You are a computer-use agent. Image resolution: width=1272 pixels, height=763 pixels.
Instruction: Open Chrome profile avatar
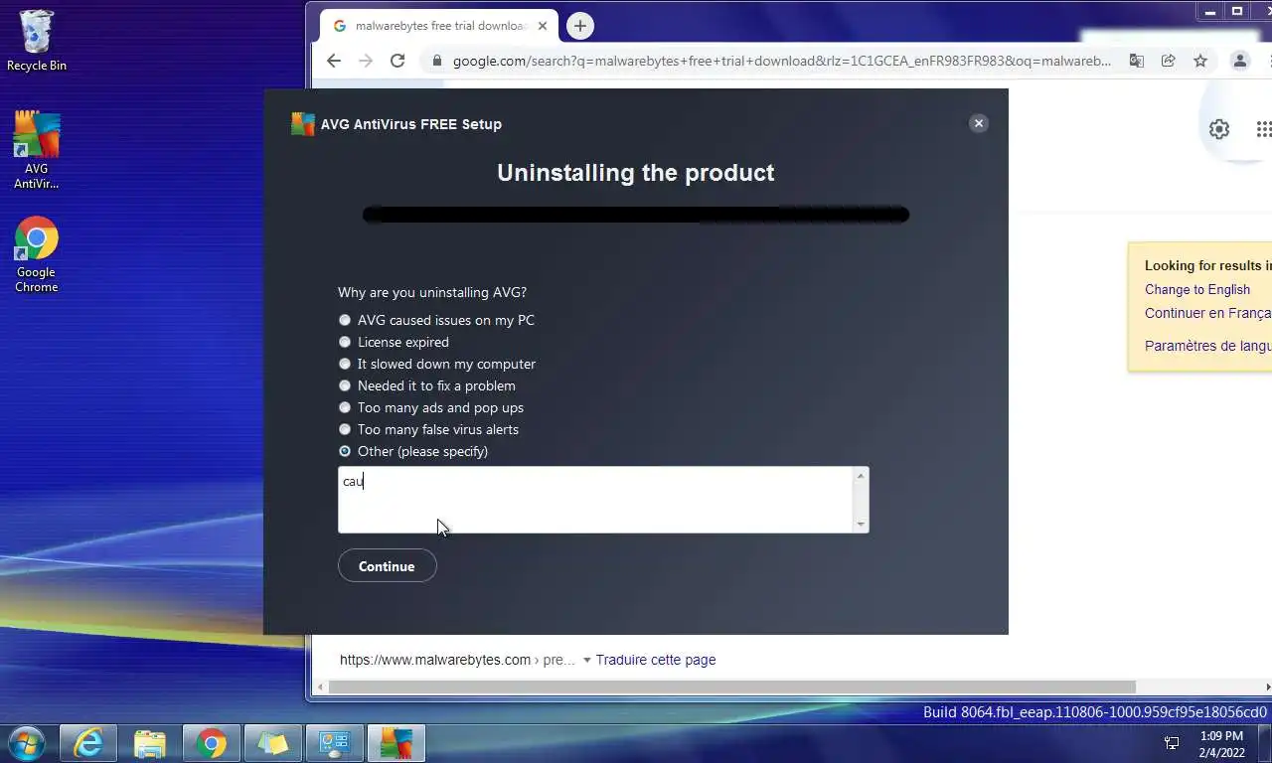tap(1239, 61)
